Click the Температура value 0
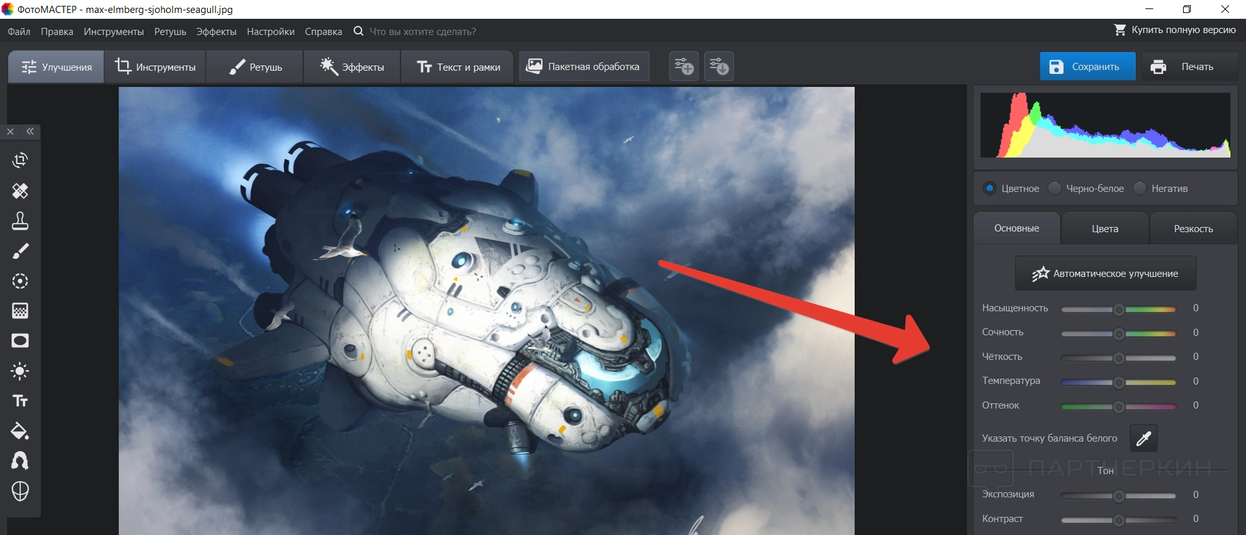This screenshot has height=535, width=1246. click(x=1196, y=381)
